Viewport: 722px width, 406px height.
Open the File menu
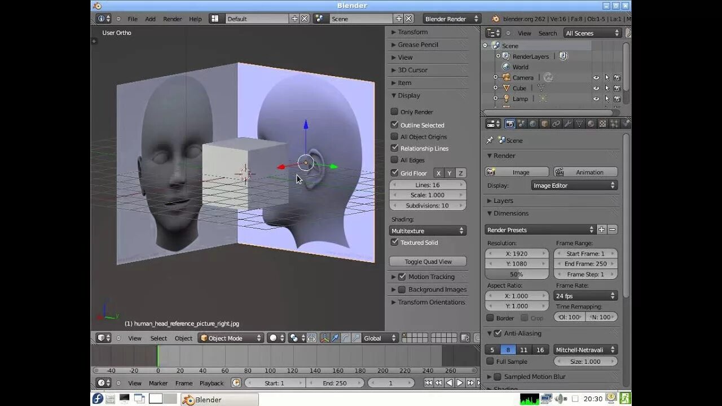point(133,19)
